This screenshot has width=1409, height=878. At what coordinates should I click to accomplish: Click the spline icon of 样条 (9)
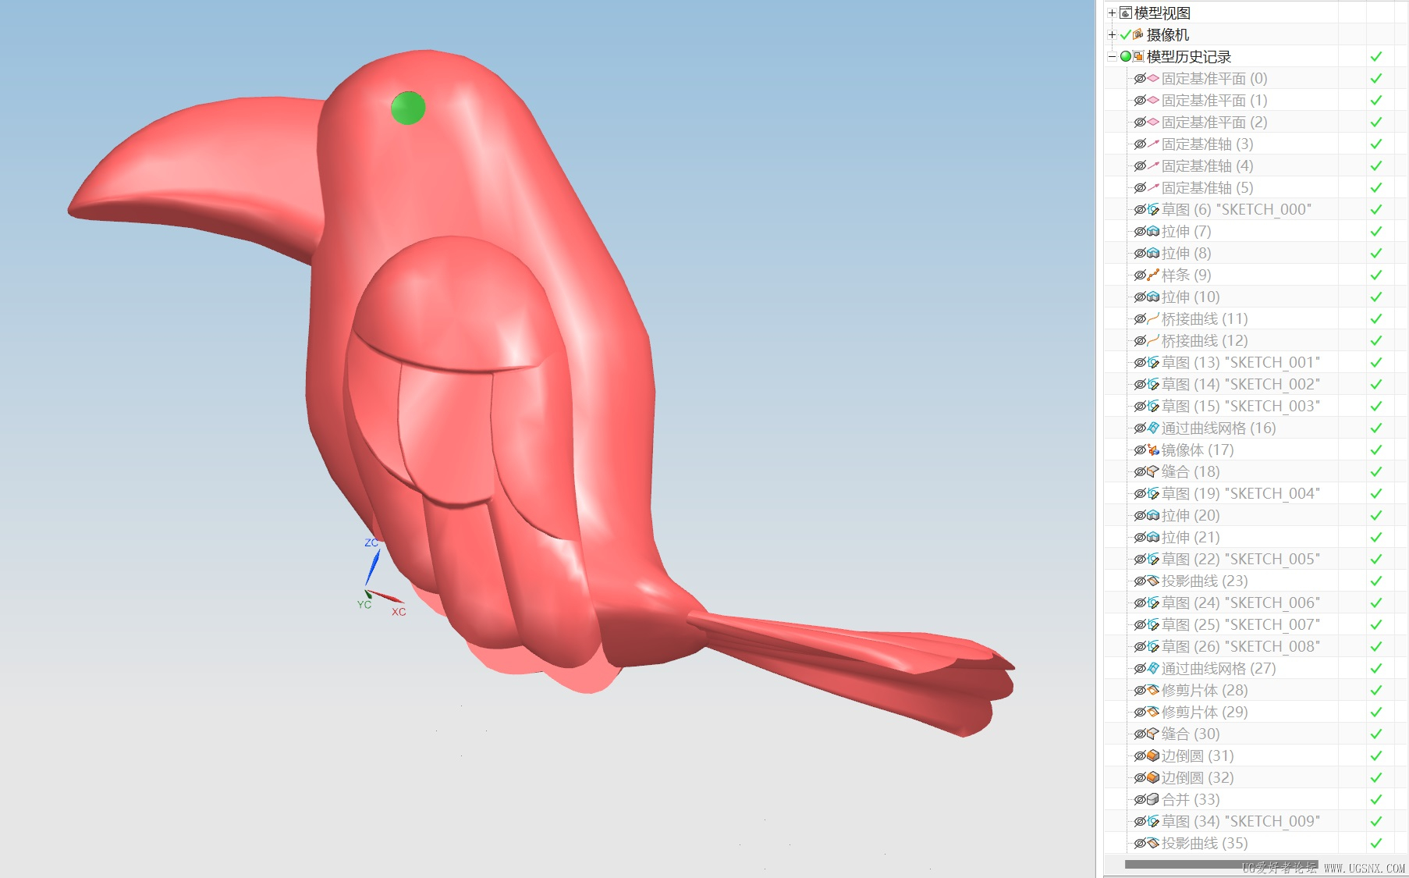pos(1153,275)
